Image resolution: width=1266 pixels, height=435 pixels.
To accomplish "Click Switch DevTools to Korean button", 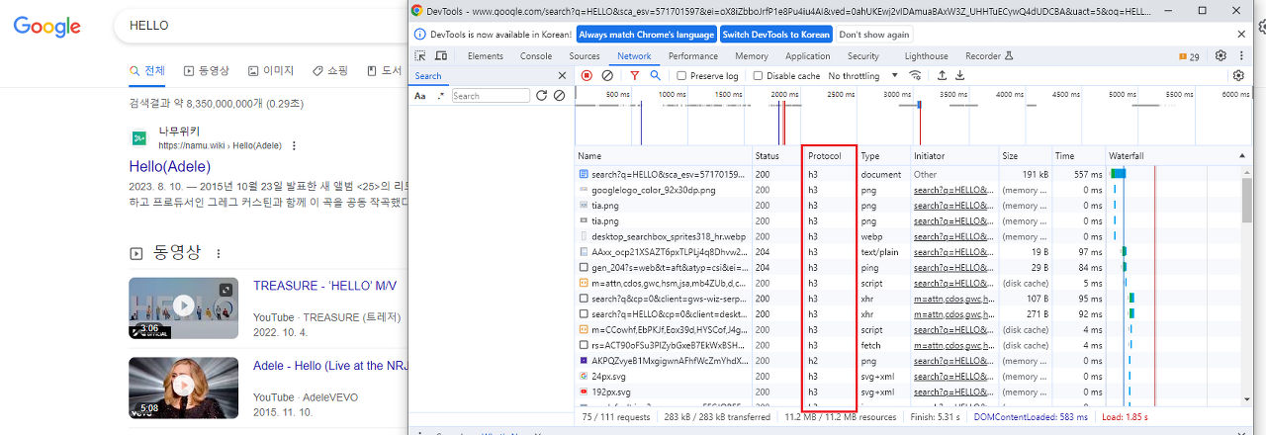I will 776,35.
